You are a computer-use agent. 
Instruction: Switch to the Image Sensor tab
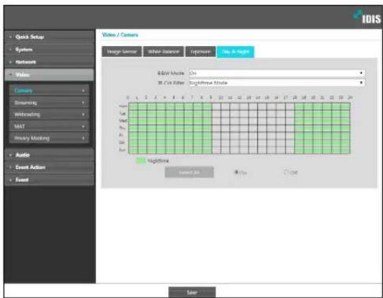click(x=122, y=52)
